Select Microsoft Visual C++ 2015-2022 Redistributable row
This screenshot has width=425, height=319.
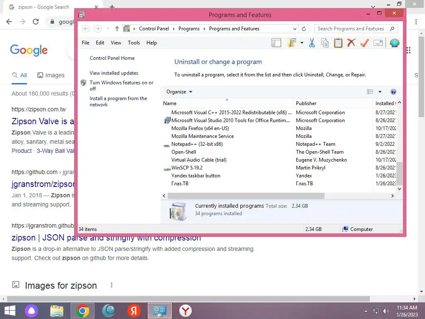point(279,113)
